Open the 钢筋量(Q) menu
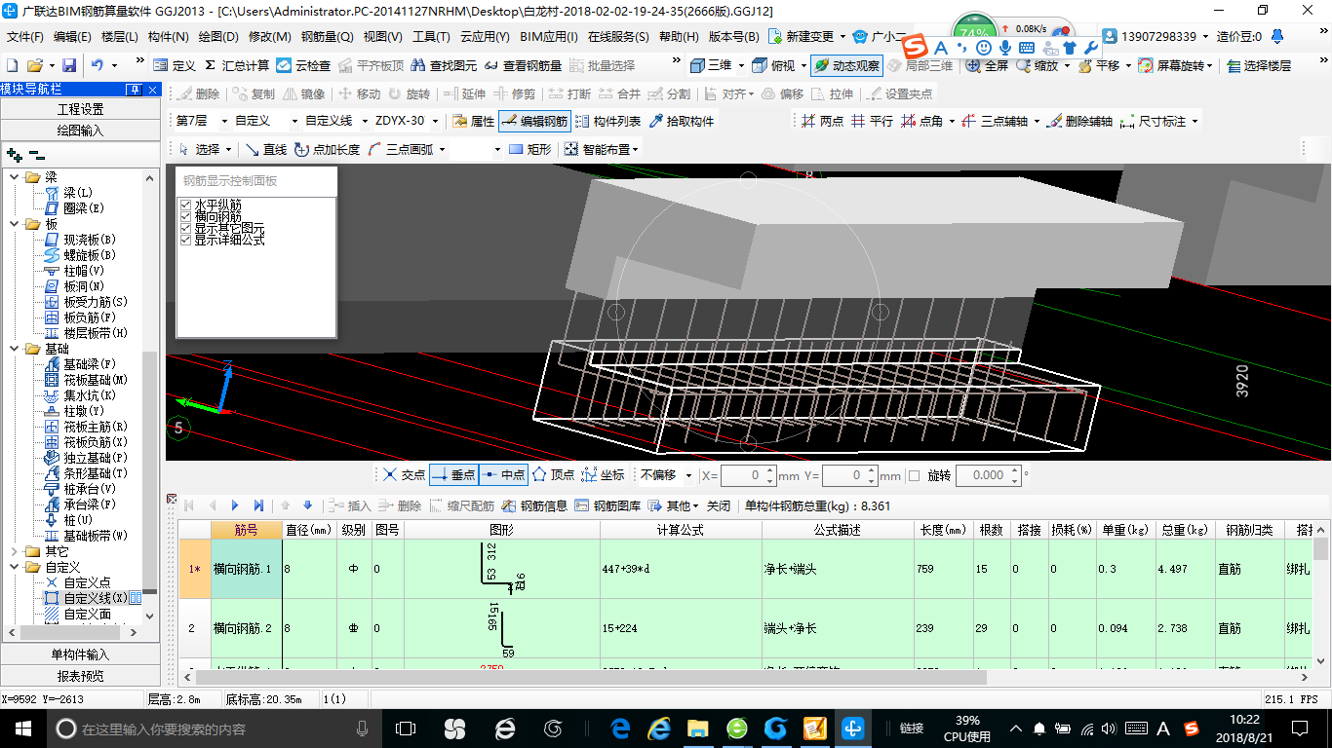 (x=327, y=37)
